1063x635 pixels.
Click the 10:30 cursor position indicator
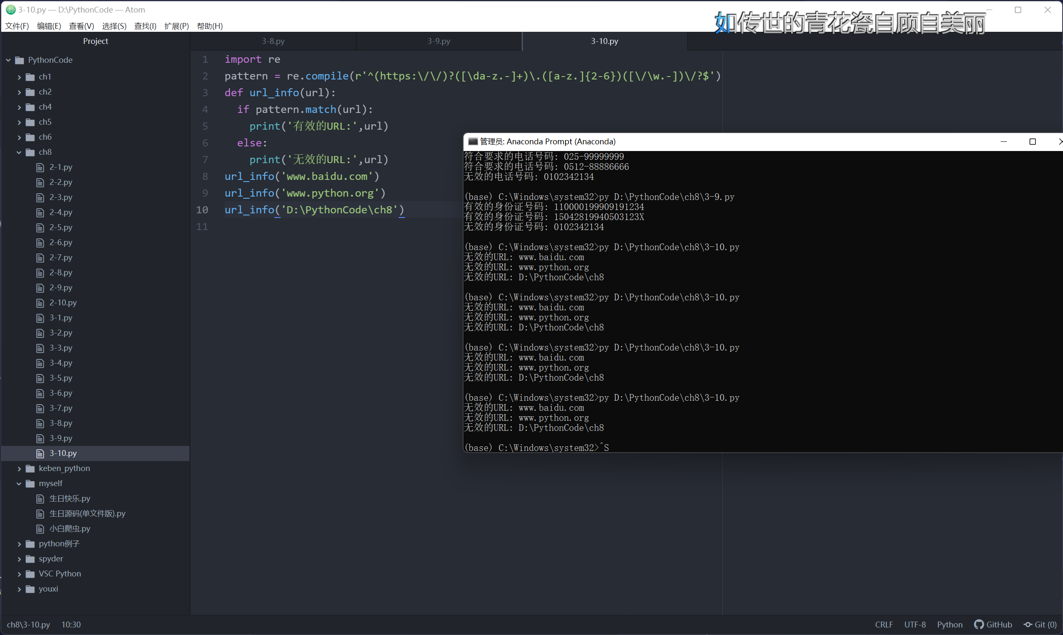[x=71, y=625]
